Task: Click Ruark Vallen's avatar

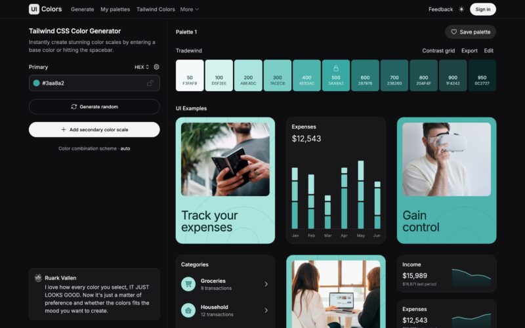Action: tap(38, 277)
